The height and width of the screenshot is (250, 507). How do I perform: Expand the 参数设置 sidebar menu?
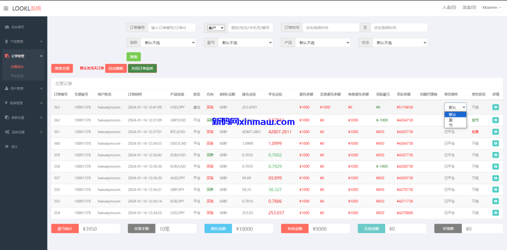coord(24,118)
